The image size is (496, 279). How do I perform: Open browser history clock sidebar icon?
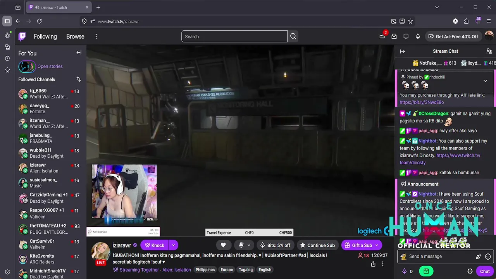coord(7,59)
